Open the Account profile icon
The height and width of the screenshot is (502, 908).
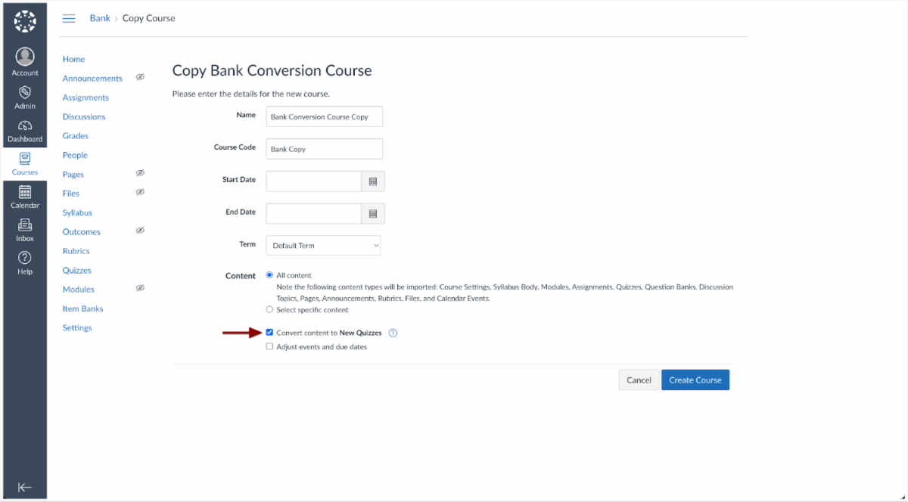(x=25, y=57)
